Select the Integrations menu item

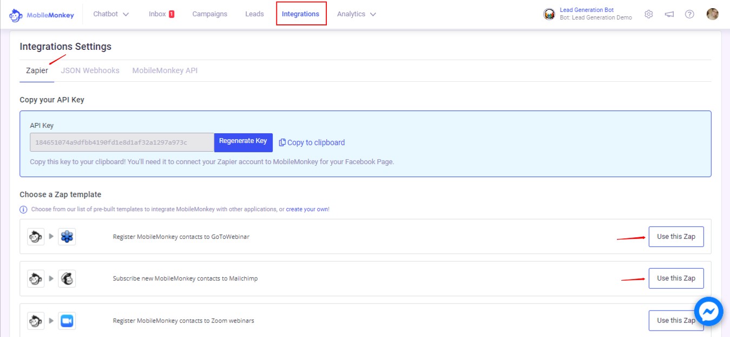pyautogui.click(x=300, y=14)
